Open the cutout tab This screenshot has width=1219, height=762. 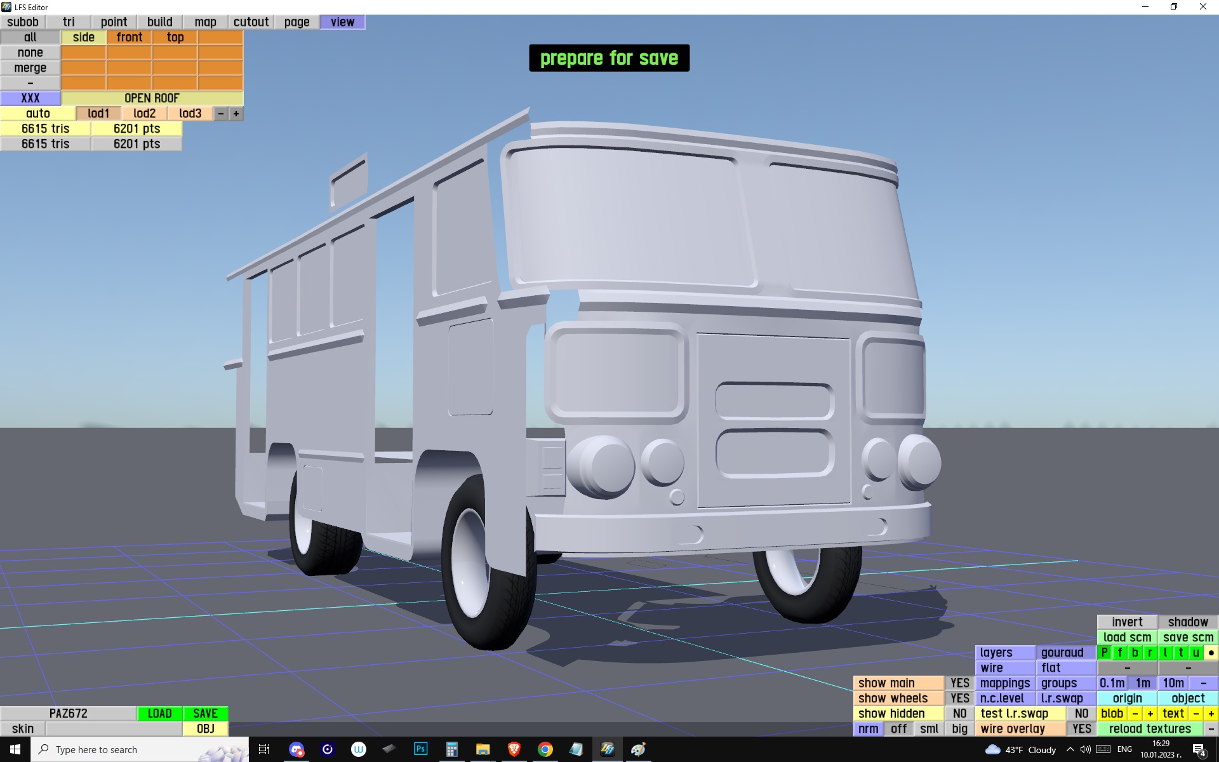(251, 22)
